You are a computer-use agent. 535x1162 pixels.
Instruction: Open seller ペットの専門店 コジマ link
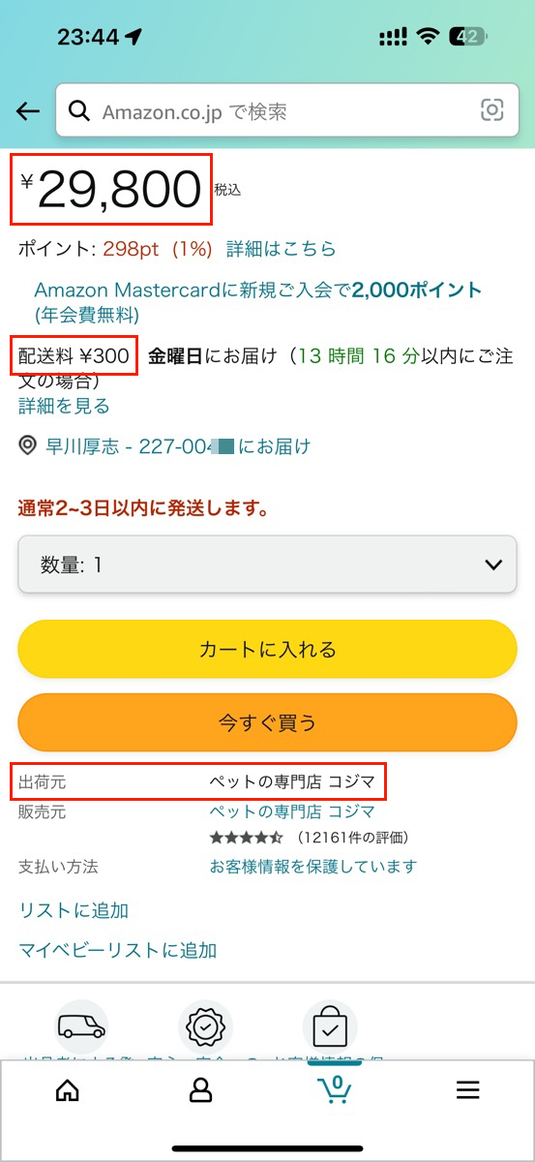[293, 811]
